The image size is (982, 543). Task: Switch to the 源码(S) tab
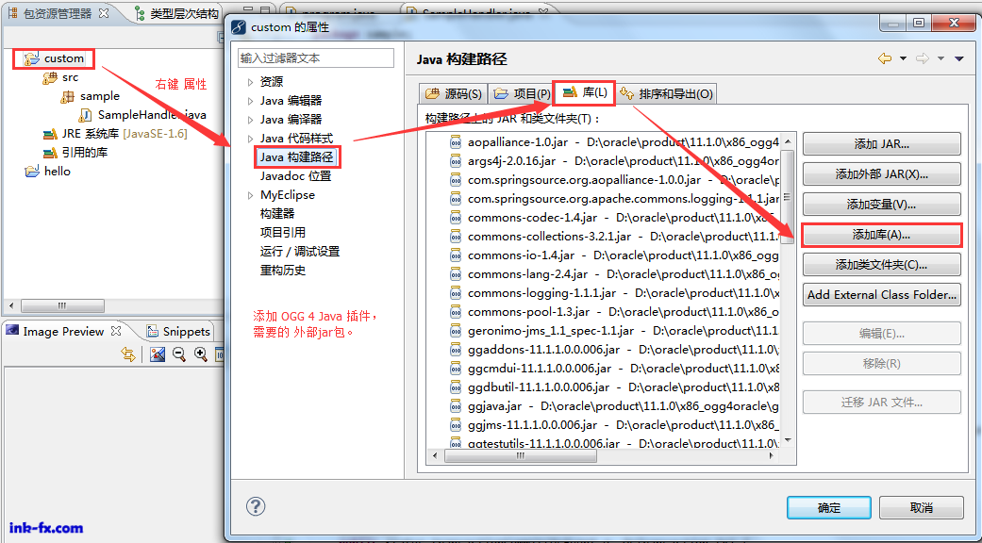point(454,94)
